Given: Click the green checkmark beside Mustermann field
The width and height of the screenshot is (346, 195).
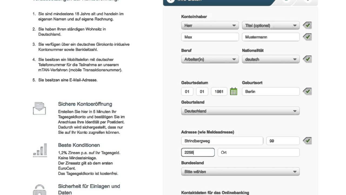Looking at the screenshot, I should coord(307,37).
